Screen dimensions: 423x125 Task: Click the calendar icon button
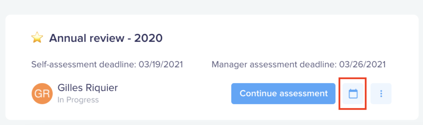[353, 93]
